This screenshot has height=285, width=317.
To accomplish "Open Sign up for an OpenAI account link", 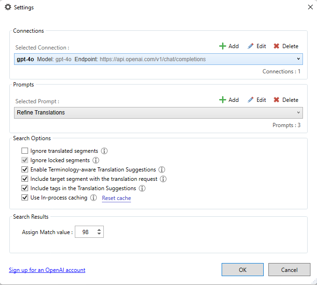I will coord(47,270).
